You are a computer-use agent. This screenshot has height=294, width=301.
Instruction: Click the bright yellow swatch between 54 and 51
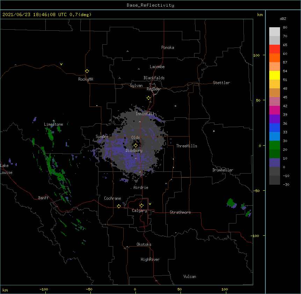coord(274,75)
